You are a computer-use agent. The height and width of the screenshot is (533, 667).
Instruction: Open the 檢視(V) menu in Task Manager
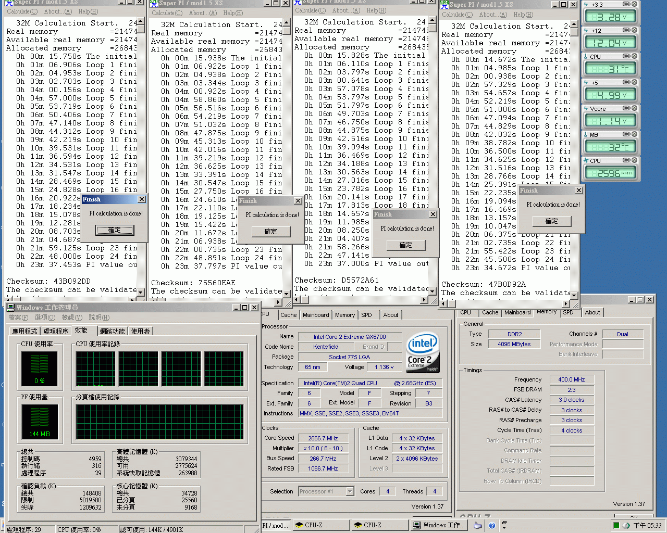click(x=72, y=318)
